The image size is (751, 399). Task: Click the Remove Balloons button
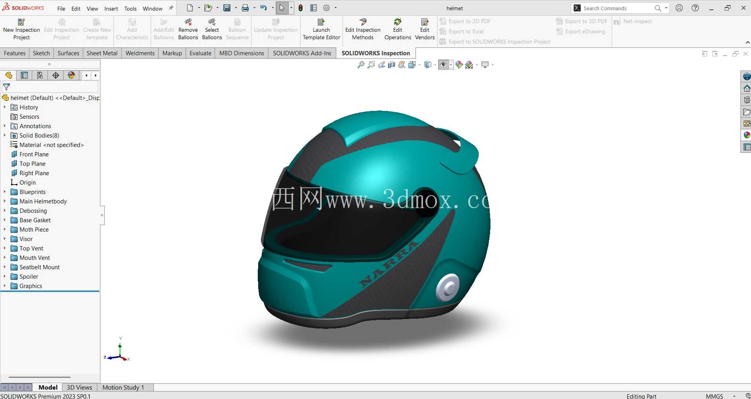tap(188, 29)
